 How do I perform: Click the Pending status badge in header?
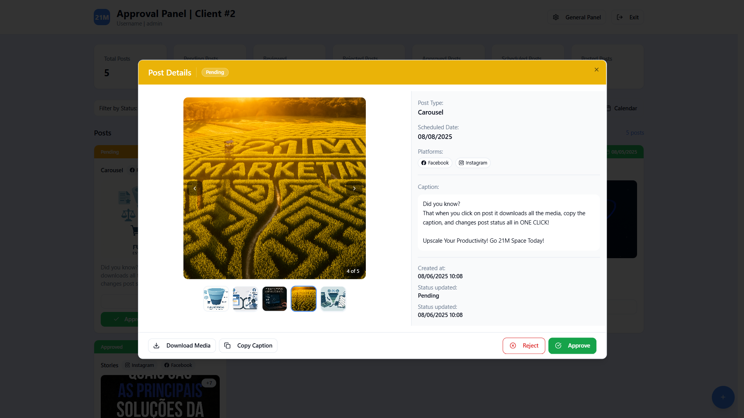coord(215,72)
